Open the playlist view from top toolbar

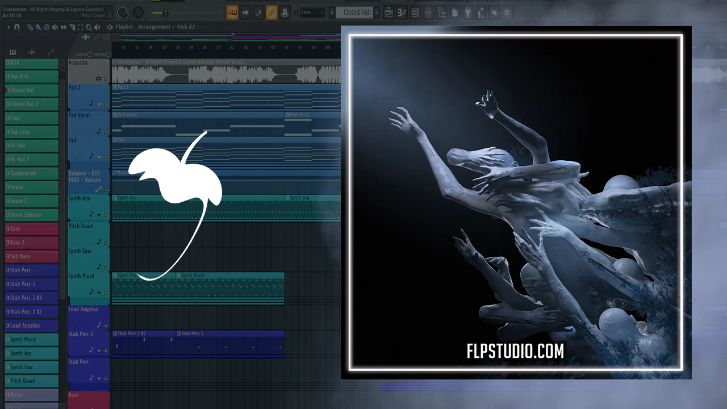[x=389, y=12]
